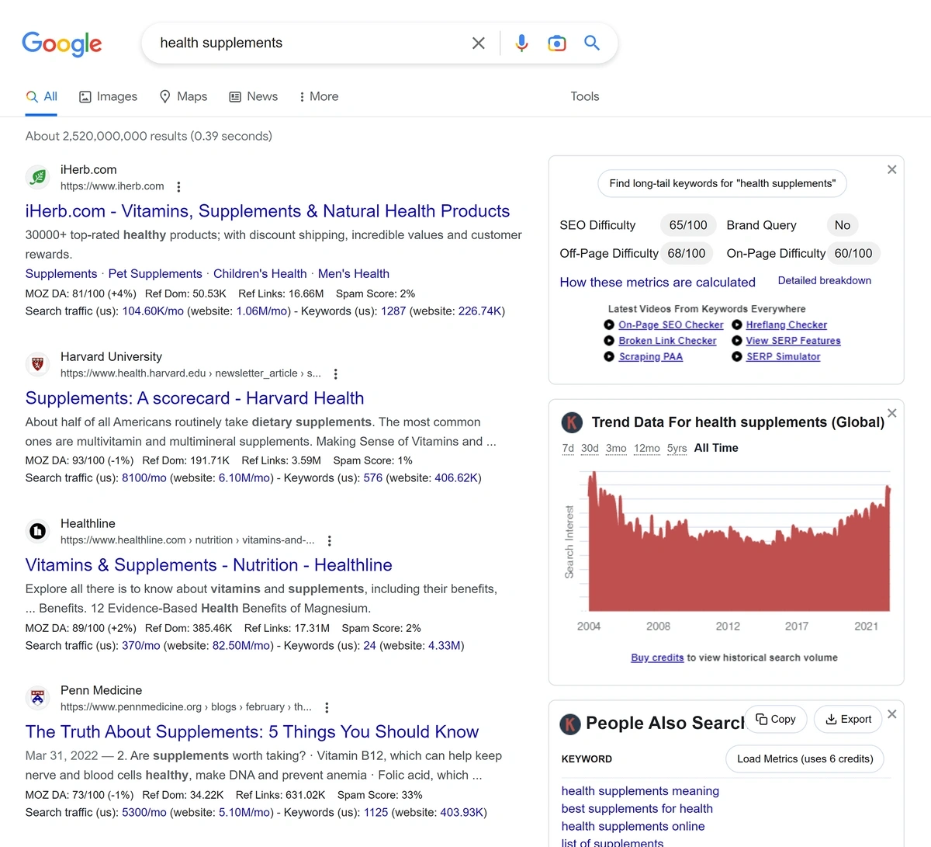Image resolution: width=931 pixels, height=847 pixels.
Task: Open three-dot menu for Harvard result
Action: pos(335,374)
